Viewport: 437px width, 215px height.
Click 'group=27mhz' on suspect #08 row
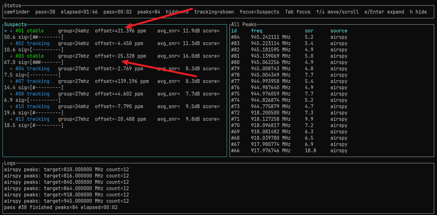[x=74, y=94]
